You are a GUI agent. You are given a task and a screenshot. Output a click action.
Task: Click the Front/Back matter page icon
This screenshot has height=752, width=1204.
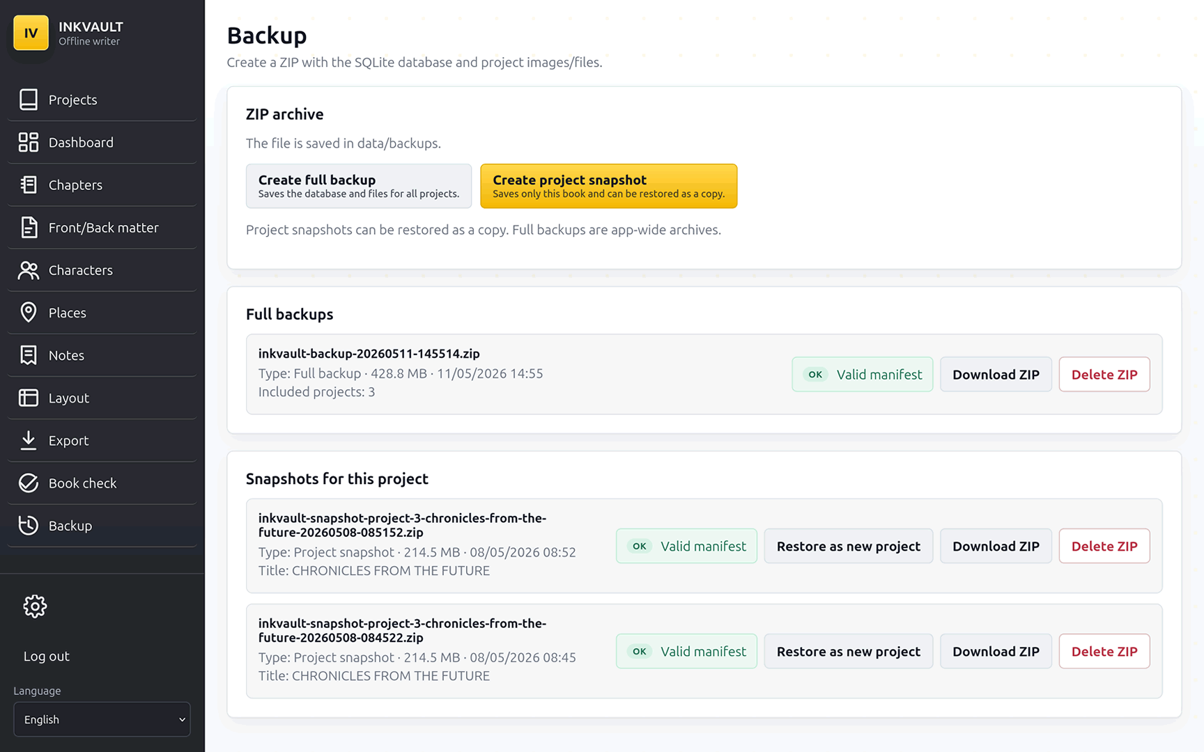pos(29,227)
